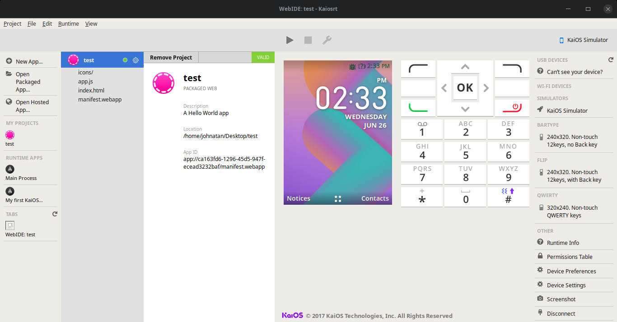This screenshot has width=617, height=322.
Task: Open the Runtime menu
Action: tap(69, 24)
